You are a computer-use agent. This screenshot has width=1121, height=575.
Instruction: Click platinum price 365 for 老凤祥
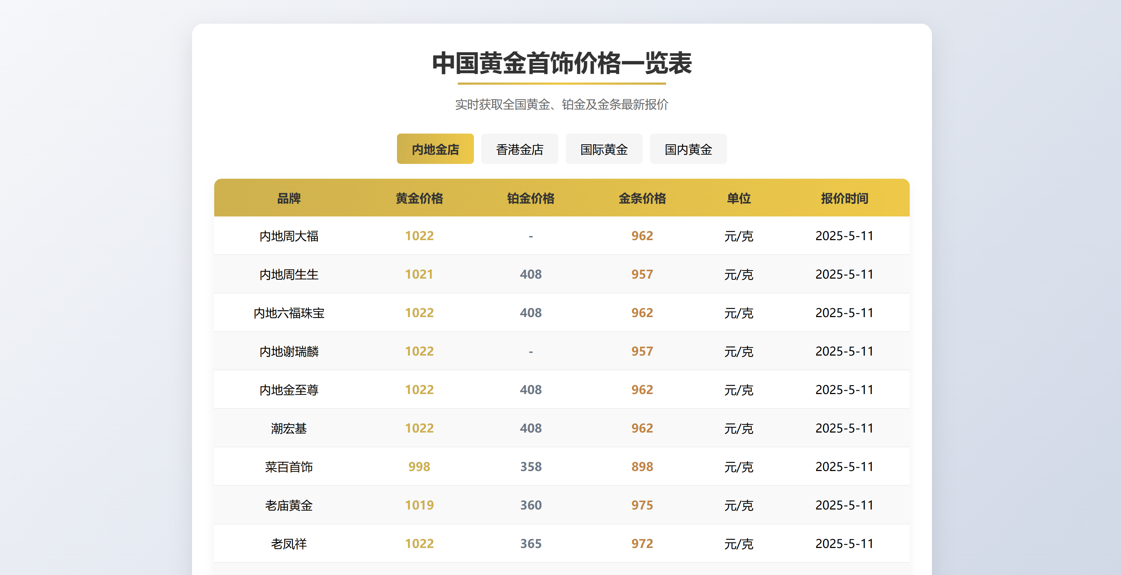pos(531,544)
